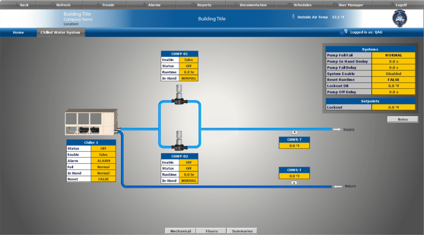Viewport: 424px width, 235px height.
Task: Click Logoff in the top bar
Action: 398,5
